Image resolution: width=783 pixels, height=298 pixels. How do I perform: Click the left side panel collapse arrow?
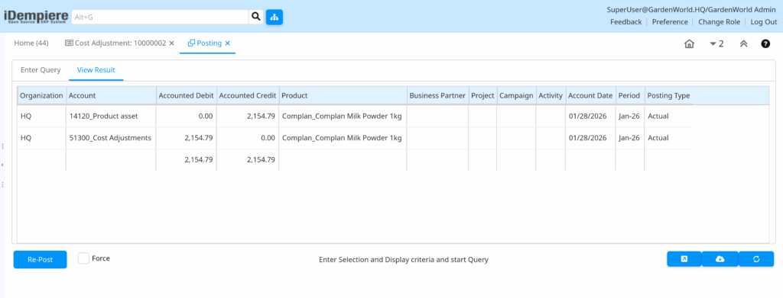[x=2, y=165]
